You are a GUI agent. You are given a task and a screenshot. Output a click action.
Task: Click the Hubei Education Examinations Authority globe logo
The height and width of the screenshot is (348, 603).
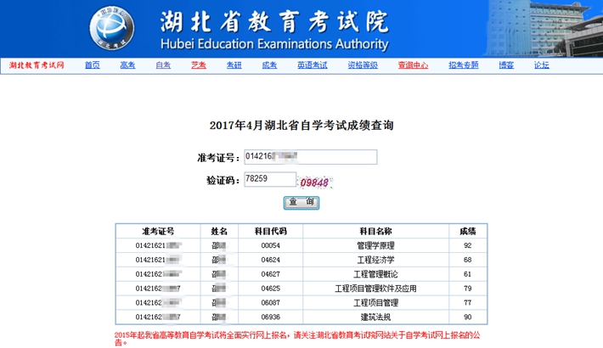pyautogui.click(x=112, y=28)
